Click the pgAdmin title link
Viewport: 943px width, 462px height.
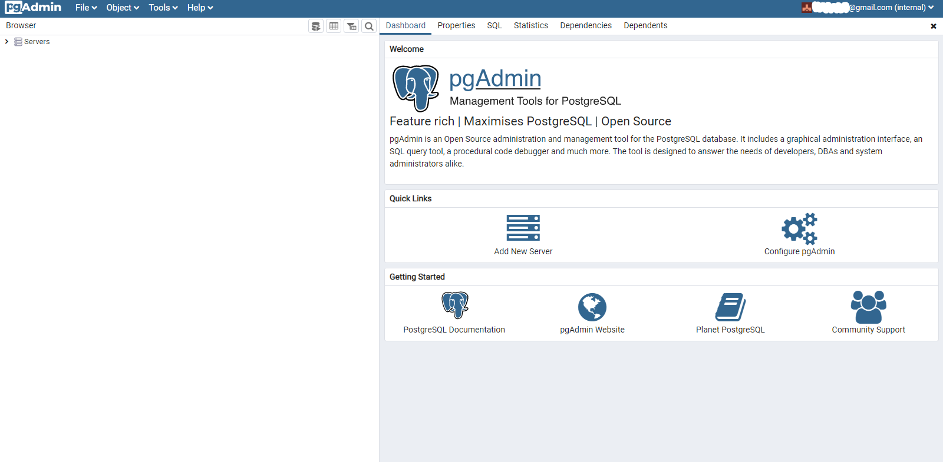click(495, 78)
